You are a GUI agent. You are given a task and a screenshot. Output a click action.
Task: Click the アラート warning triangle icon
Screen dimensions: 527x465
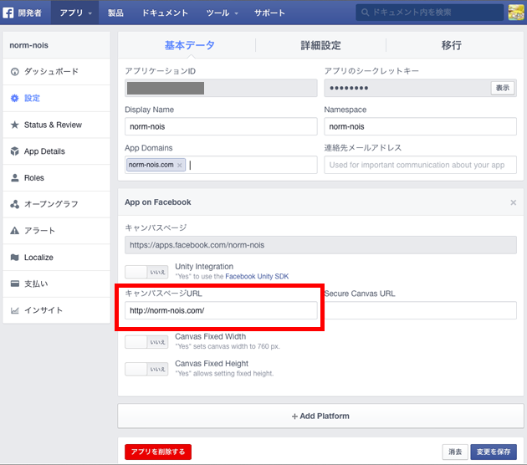(x=15, y=231)
